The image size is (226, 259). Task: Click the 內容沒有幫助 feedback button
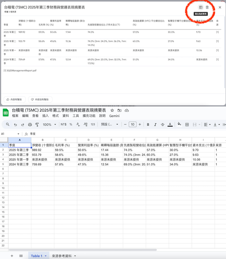[40, 99]
